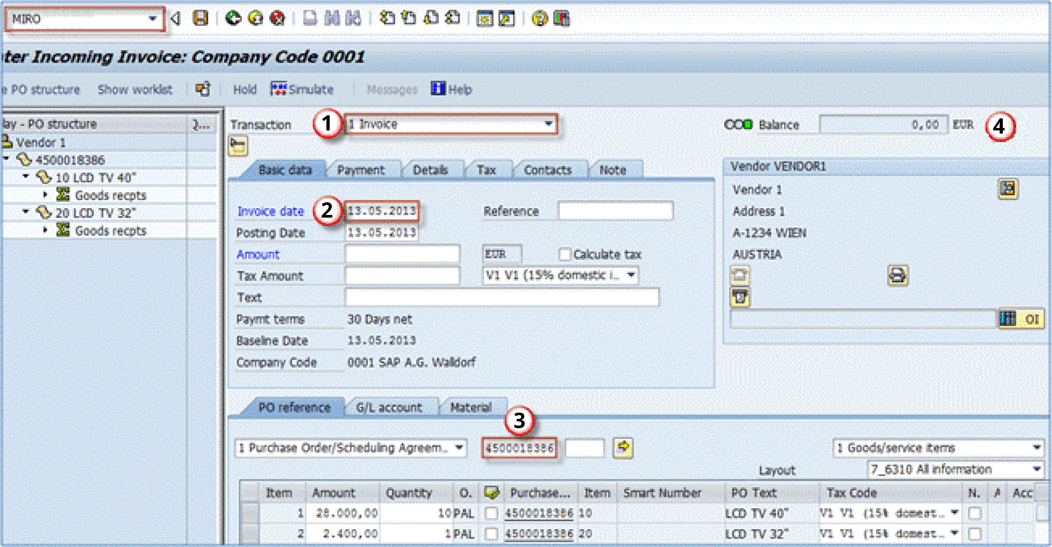Click the Reference input field

coord(615,211)
